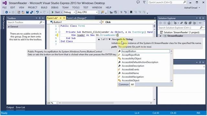Screen dimensions: 207x116
Task: Click the Find in Files toolbar icon
Action: 102,12
